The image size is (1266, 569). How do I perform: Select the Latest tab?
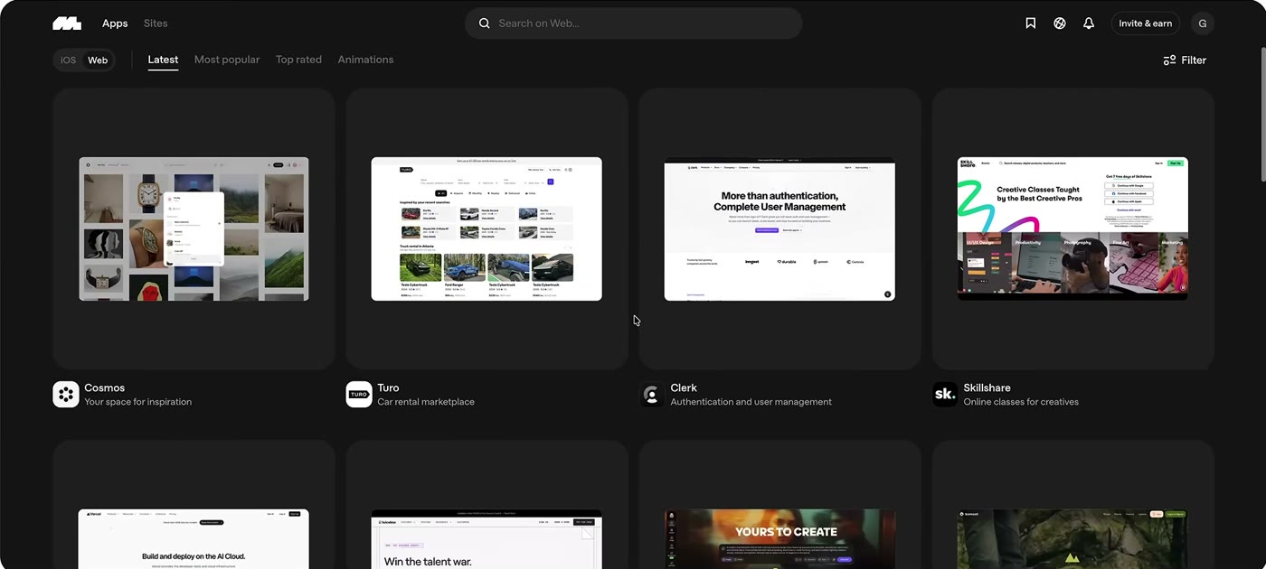(163, 60)
